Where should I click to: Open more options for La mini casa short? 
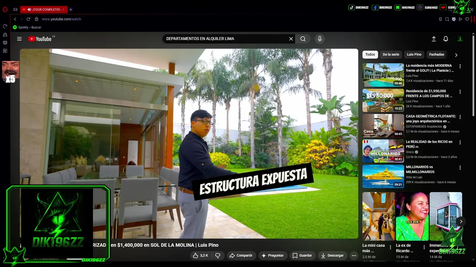390,247
